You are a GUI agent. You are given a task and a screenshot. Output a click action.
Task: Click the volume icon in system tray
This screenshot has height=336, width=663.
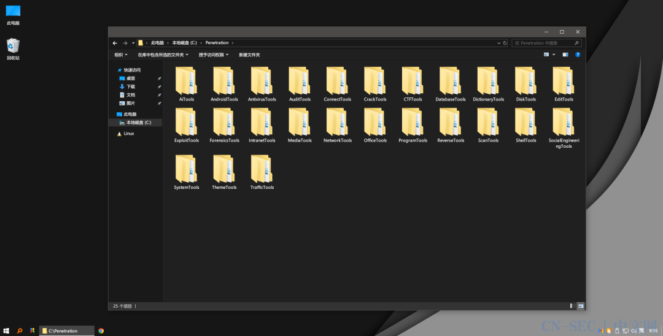pyautogui.click(x=634, y=330)
